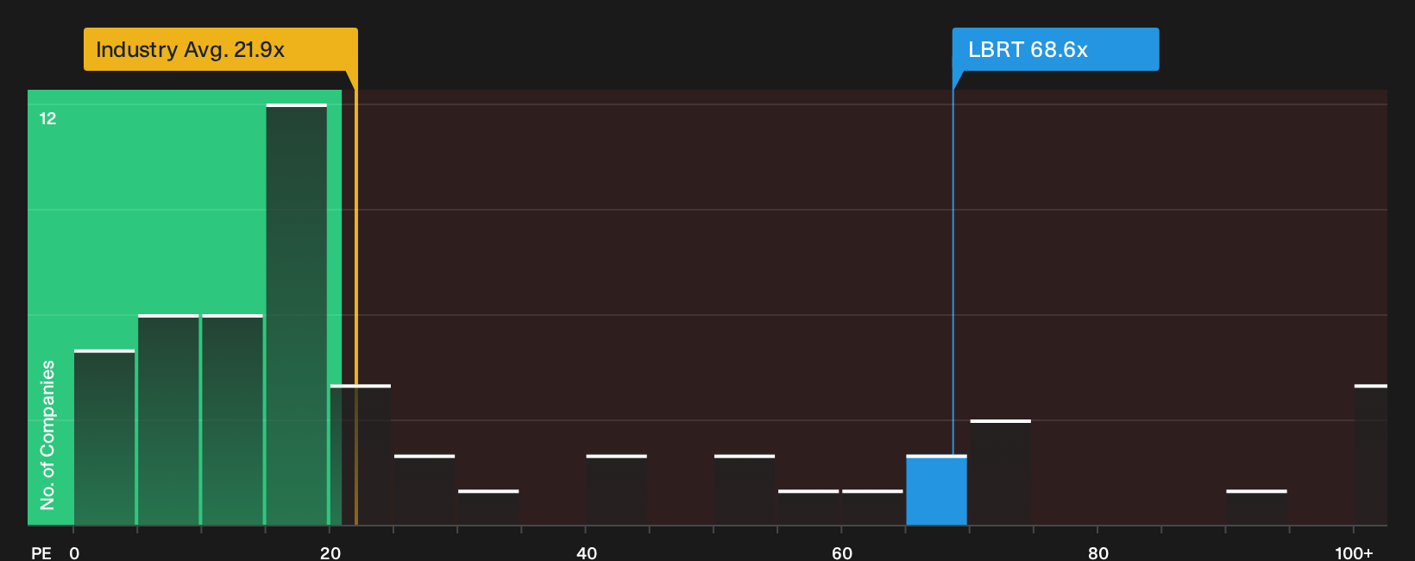Screen dimensions: 1415x561
Task: Select the blue highlighted bar at 65-70 PE
Action: point(936,490)
